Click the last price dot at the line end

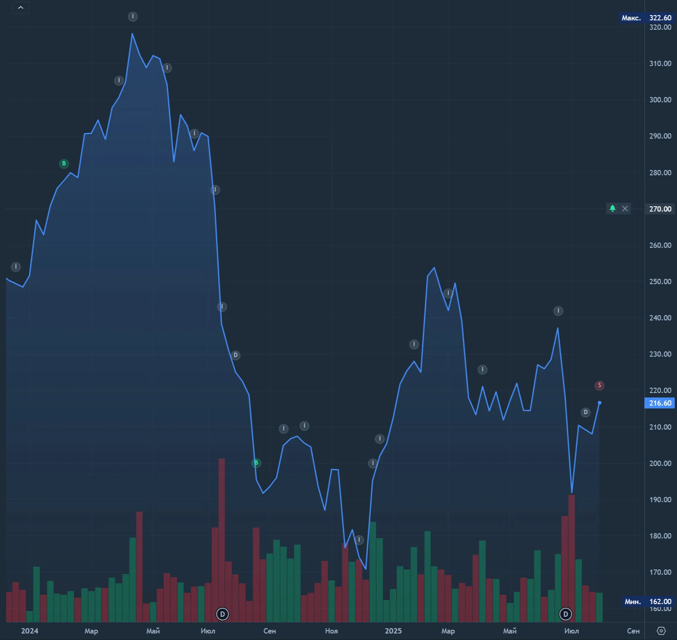pyautogui.click(x=599, y=403)
